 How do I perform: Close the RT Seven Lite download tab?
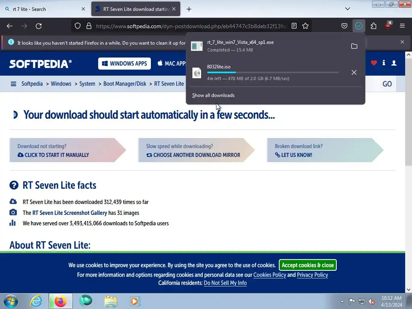pos(174,9)
